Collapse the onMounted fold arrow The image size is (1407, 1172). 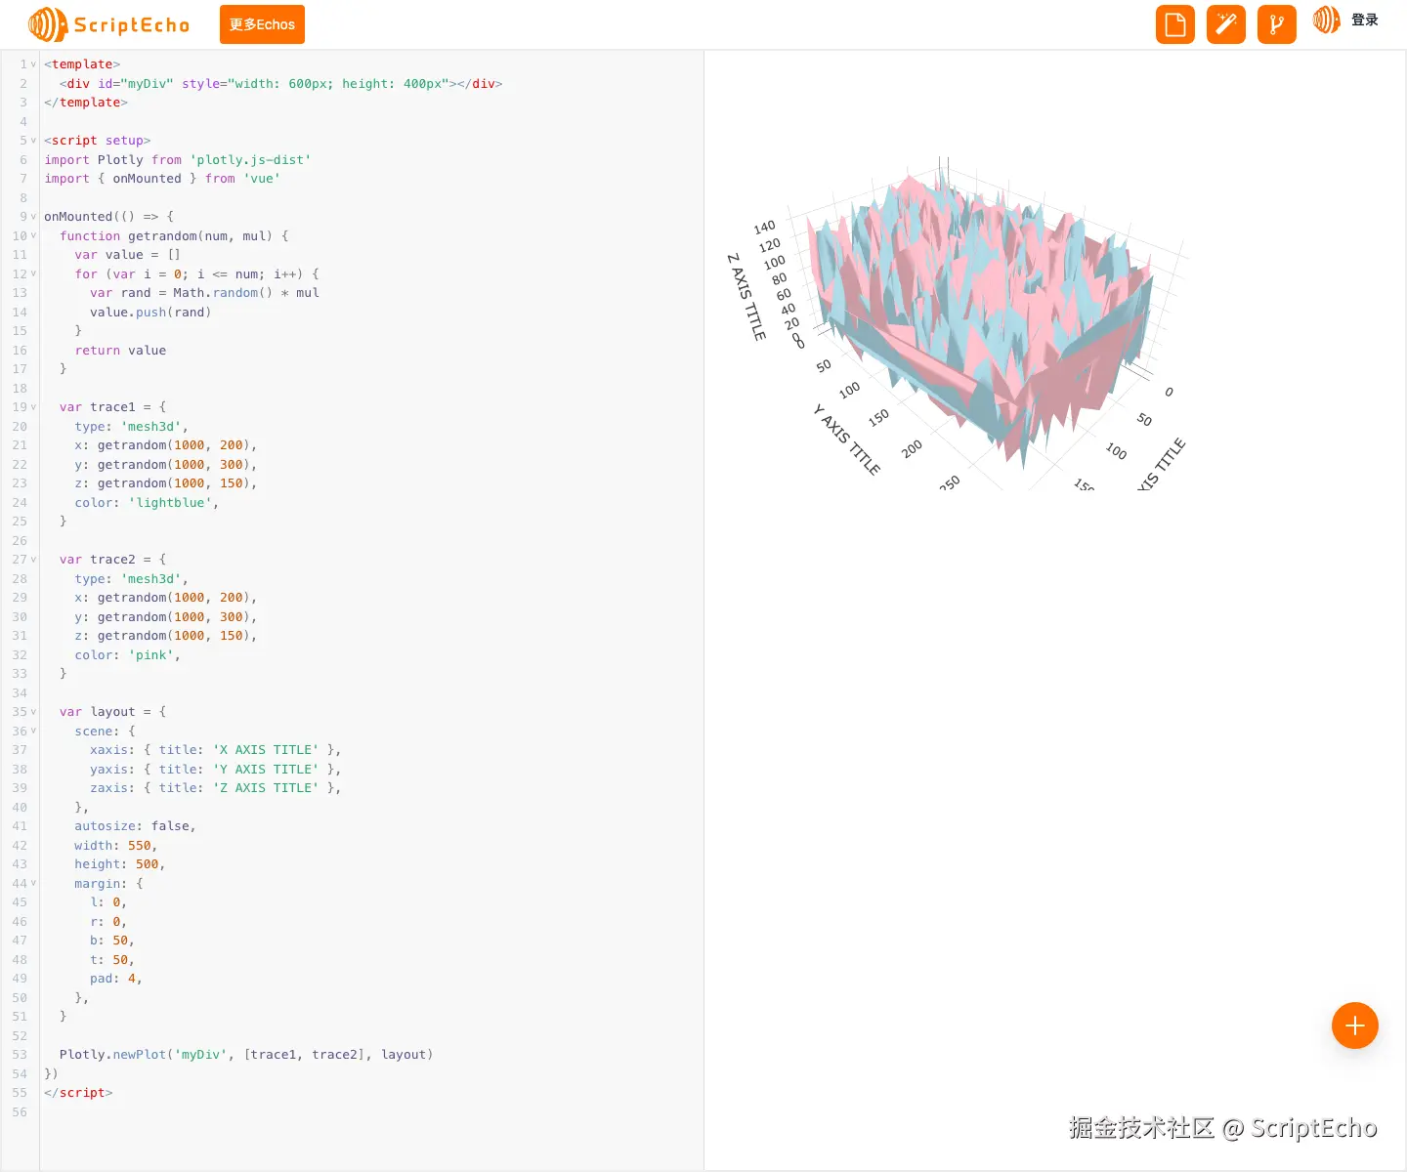tap(33, 217)
